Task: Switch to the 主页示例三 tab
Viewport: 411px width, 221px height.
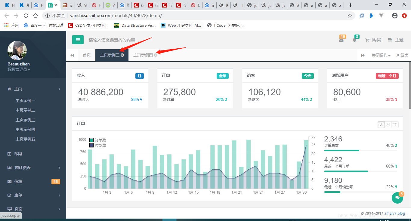Action: (110, 55)
